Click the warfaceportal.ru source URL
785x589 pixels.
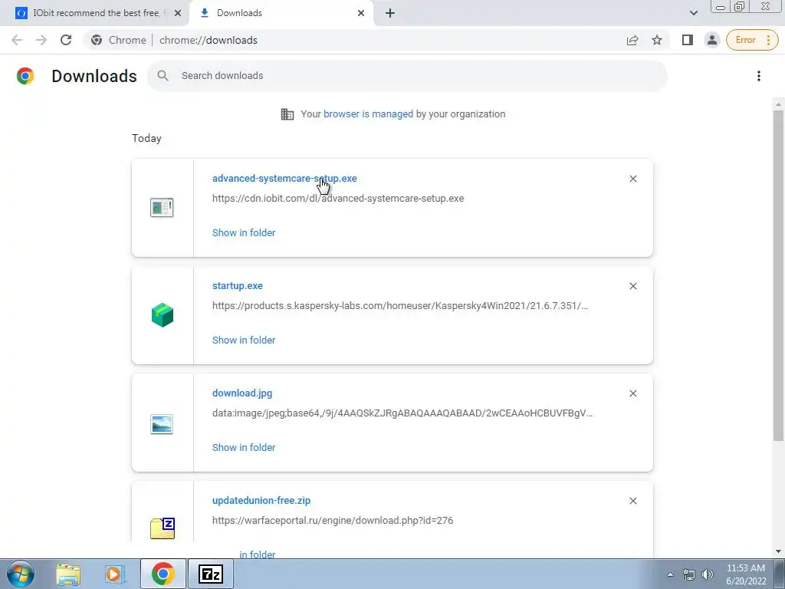[x=333, y=521]
